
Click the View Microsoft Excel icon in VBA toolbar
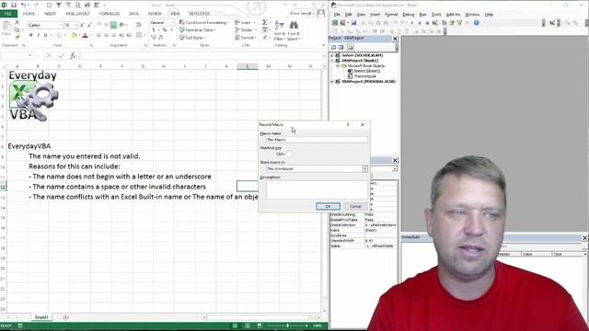[x=335, y=23]
